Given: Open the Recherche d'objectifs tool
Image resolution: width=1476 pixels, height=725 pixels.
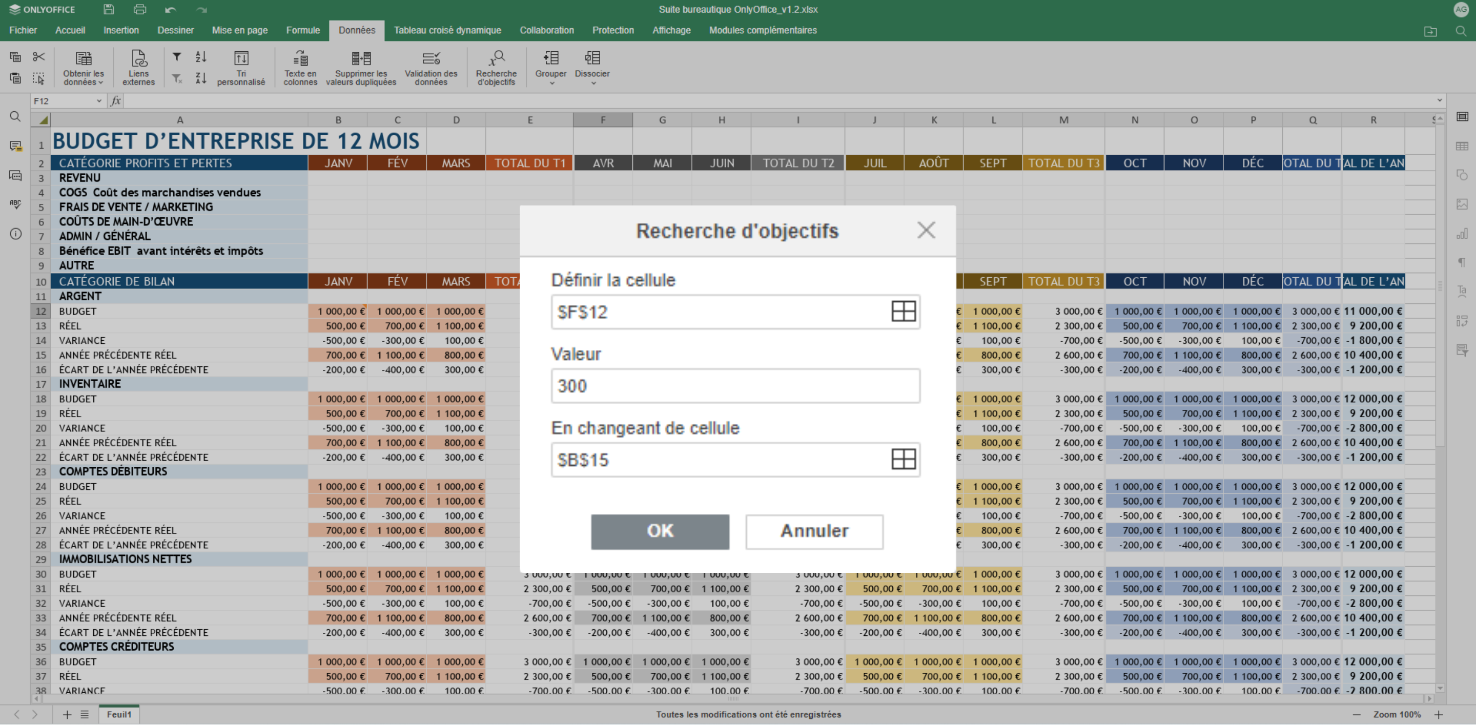Looking at the screenshot, I should [x=496, y=67].
